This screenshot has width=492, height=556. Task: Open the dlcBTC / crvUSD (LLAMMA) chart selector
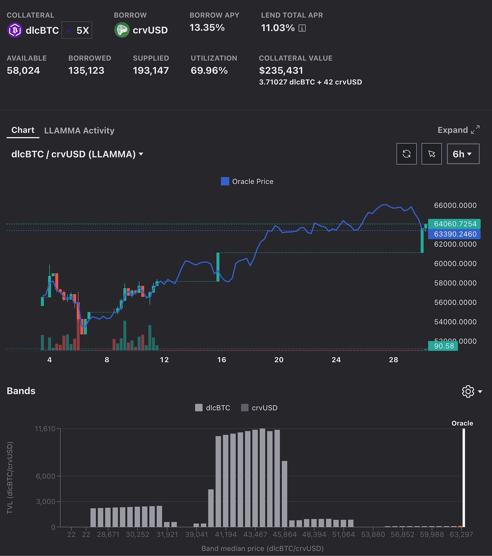(x=77, y=154)
